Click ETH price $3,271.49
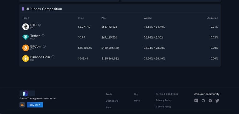239x114 pixels. point(84,27)
